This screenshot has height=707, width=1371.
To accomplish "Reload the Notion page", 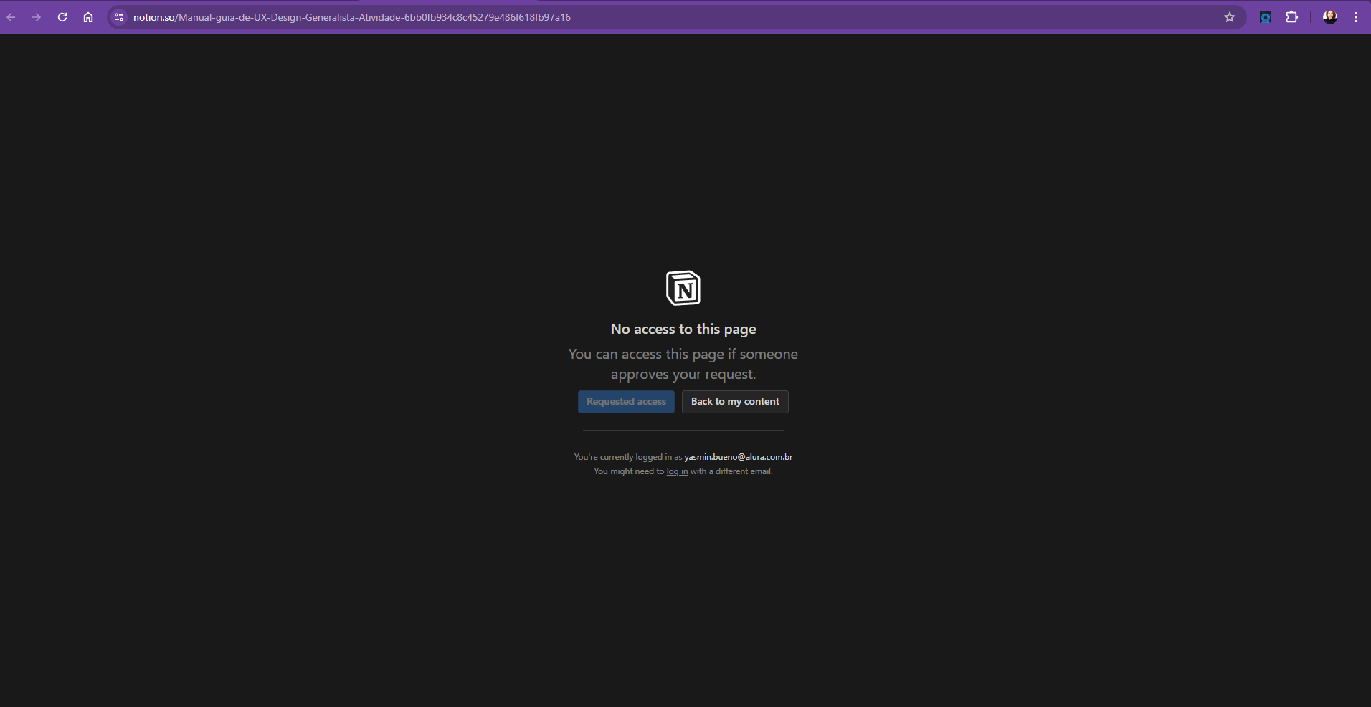I will click(62, 17).
